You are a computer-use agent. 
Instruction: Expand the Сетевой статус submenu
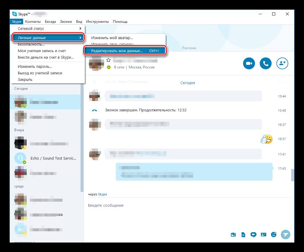coord(48,29)
